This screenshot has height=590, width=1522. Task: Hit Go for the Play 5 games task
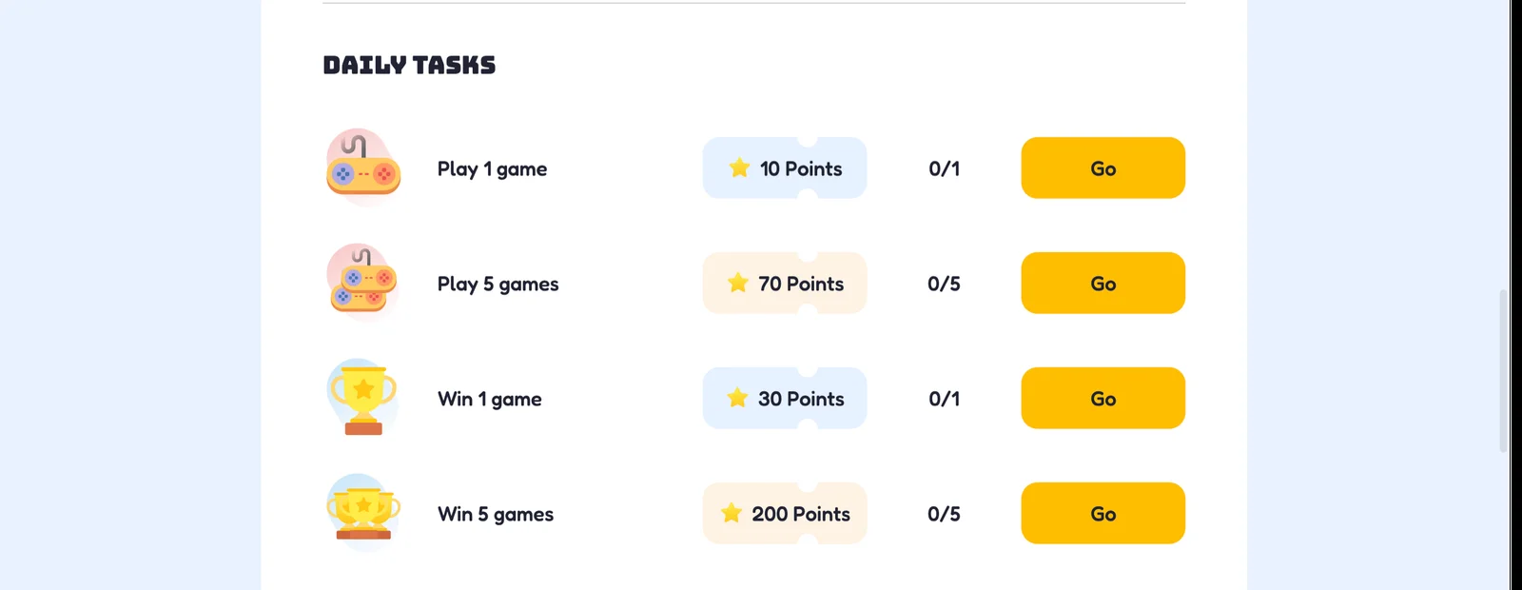tap(1103, 283)
